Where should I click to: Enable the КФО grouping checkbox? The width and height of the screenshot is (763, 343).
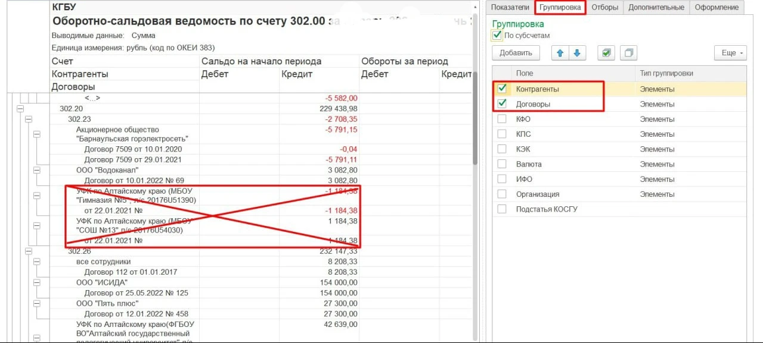(502, 119)
